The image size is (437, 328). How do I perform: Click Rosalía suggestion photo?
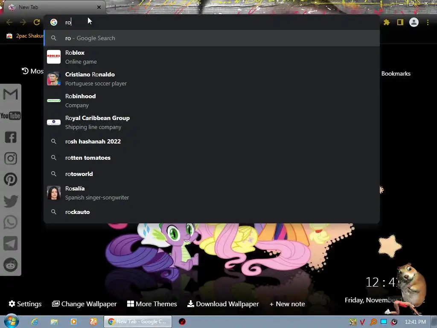(x=54, y=193)
